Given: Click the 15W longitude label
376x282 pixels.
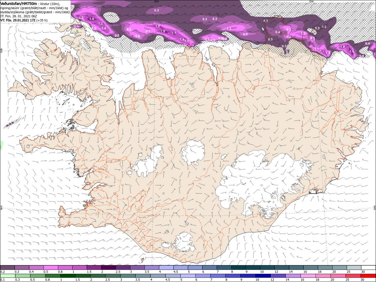Looking at the screenshot, I should tap(311, 1).
